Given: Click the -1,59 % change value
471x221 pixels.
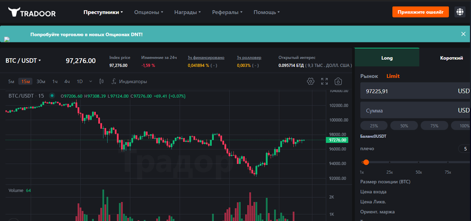Looking at the screenshot, I should (x=148, y=65).
